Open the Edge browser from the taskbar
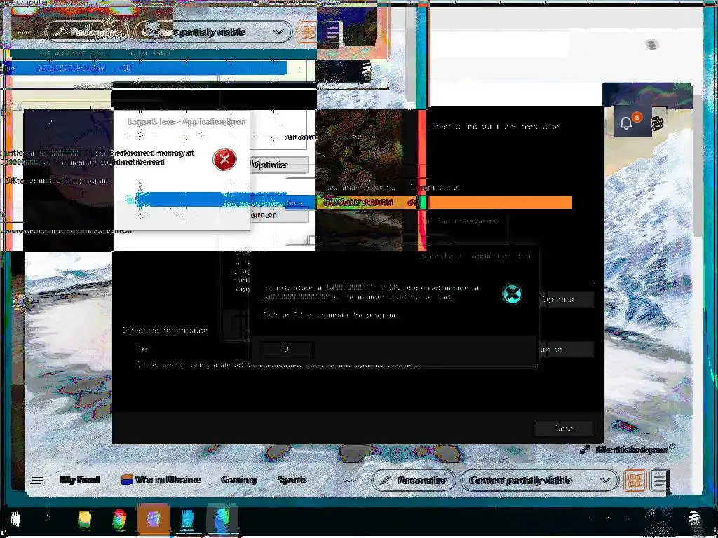The width and height of the screenshot is (718, 538). click(222, 520)
